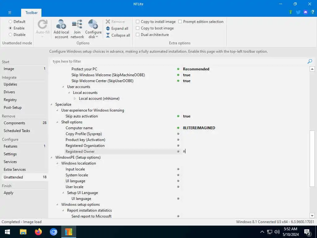Click the NTLite taskbar icon

point(68,232)
